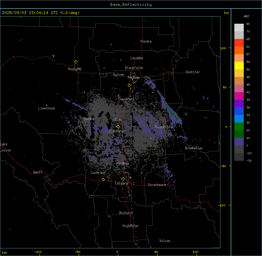Select the magenta 39-42 dBZ legend swatch
The width and height of the screenshot is (262, 256).
pos(239,96)
